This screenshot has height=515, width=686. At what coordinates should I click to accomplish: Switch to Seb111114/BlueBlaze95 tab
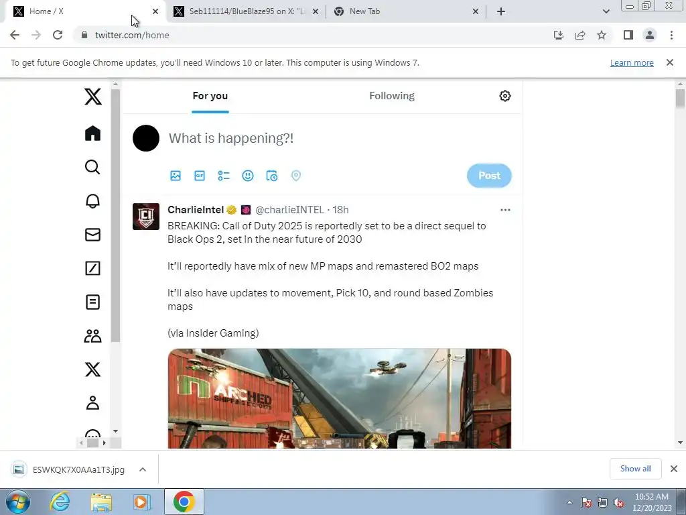point(247,12)
